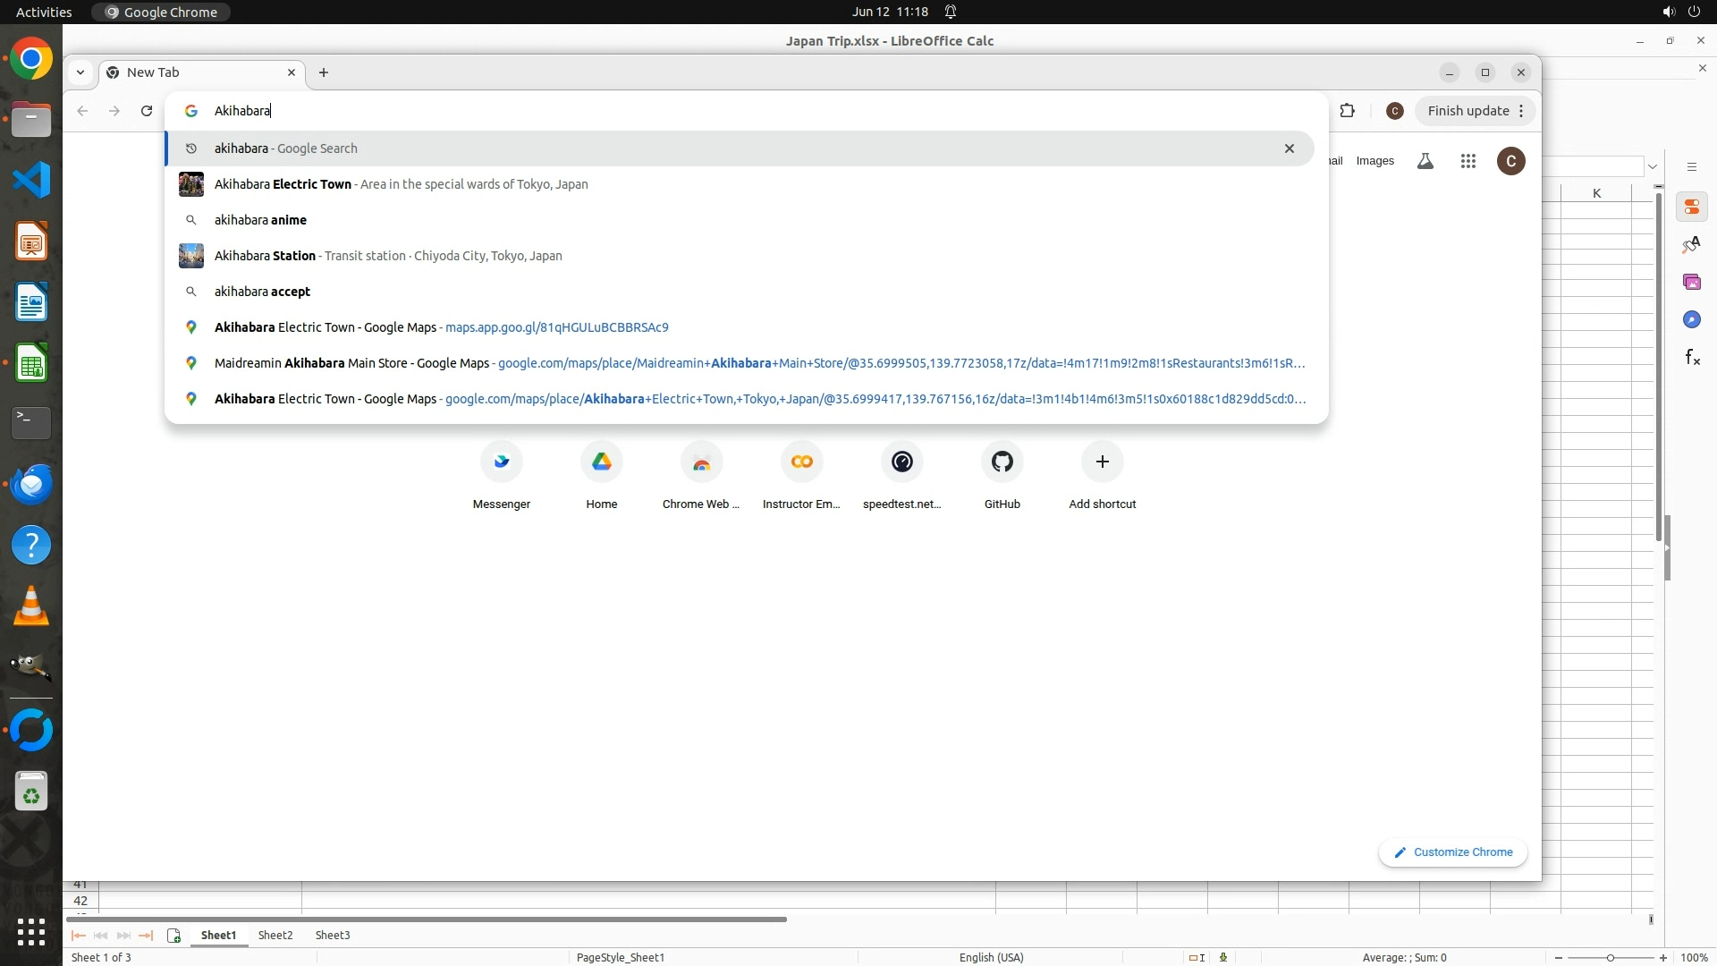The width and height of the screenshot is (1717, 966).
Task: Launch Visual Studio Code from dock
Action: coord(31,181)
